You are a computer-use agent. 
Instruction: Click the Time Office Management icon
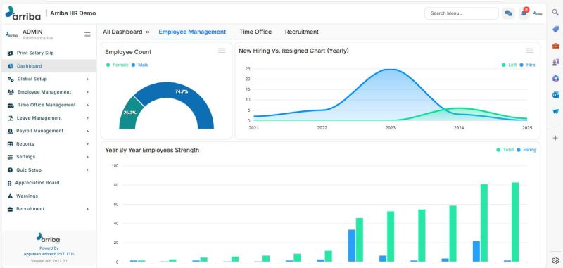tap(11, 105)
